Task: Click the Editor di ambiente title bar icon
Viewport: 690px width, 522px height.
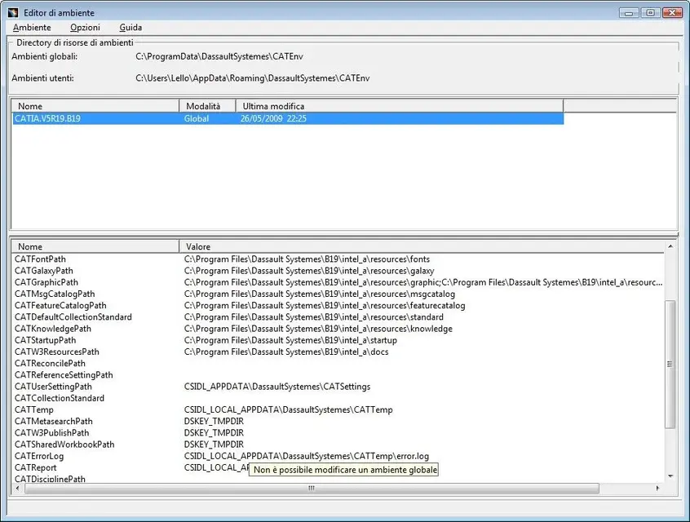Action: point(12,12)
